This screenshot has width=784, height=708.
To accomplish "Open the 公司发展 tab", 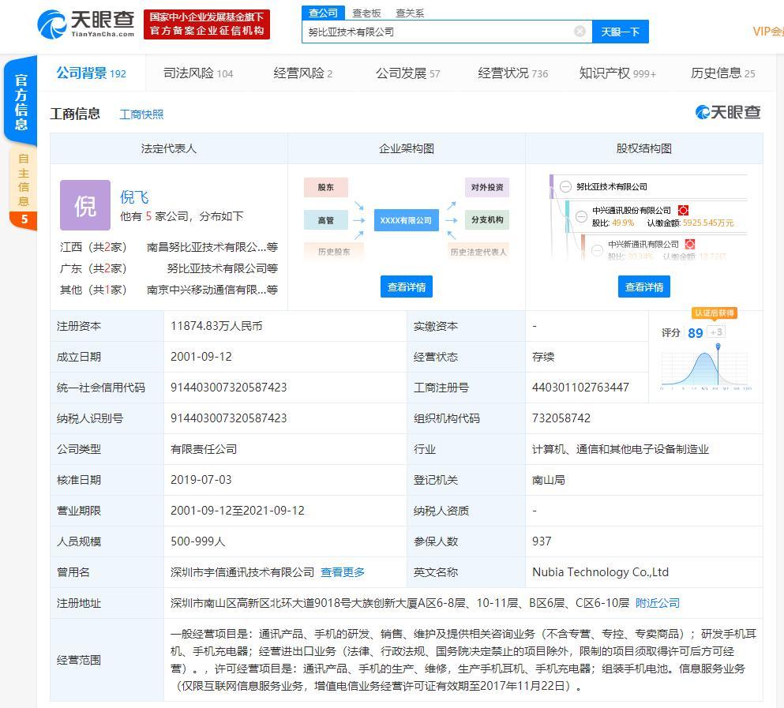I will pyautogui.click(x=408, y=73).
